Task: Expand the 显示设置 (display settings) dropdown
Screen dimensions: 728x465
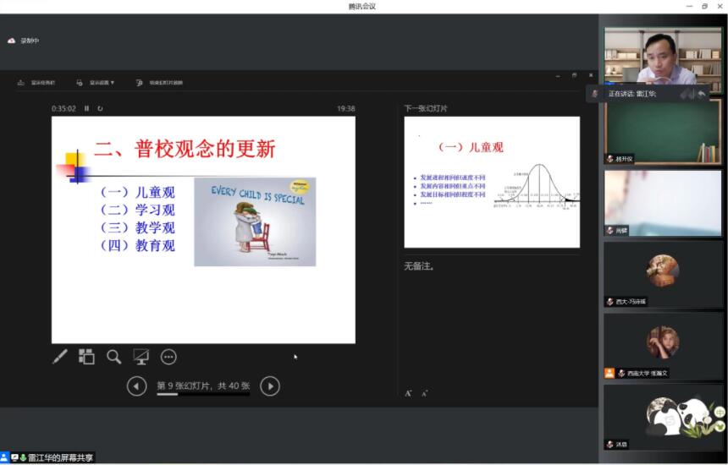Action: 96,83
